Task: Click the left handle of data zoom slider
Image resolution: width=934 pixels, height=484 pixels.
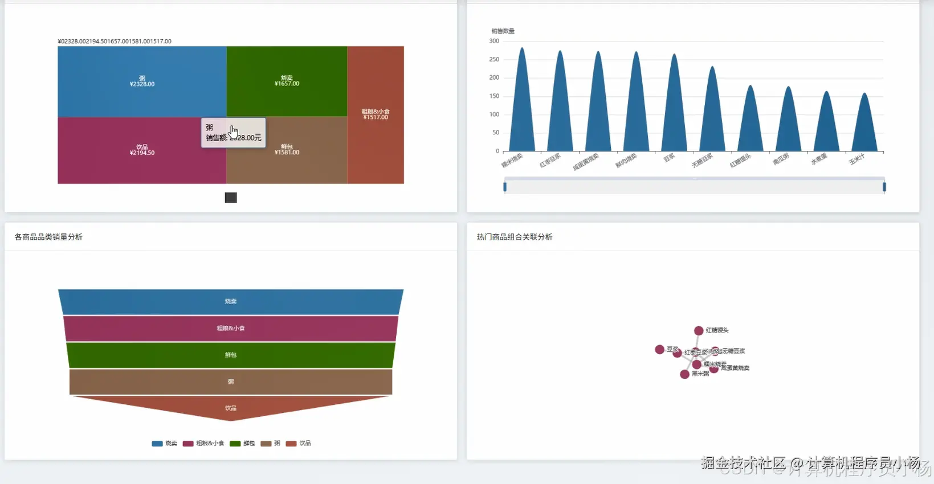Action: click(505, 187)
